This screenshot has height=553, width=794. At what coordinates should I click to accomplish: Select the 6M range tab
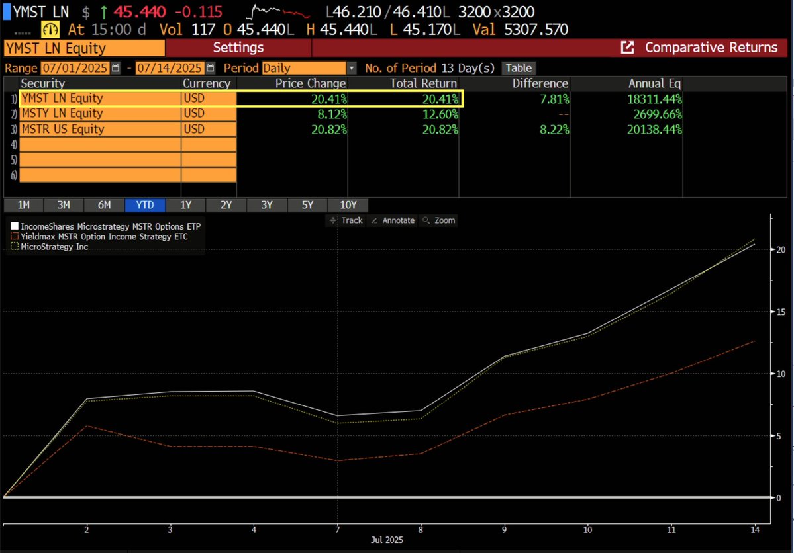pos(105,205)
